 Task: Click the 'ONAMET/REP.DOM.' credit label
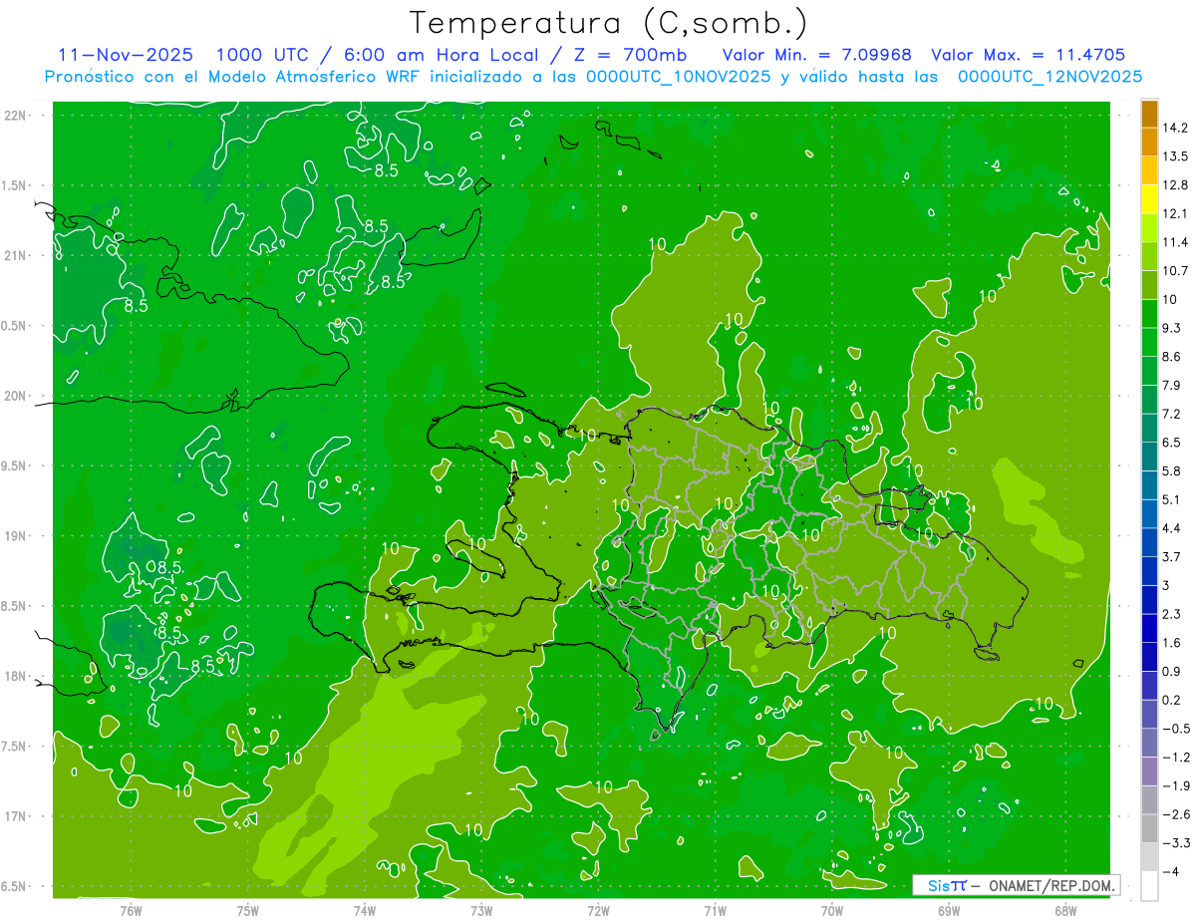[1052, 885]
